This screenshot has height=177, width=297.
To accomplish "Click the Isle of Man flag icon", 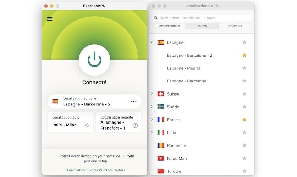I will tap(161, 158).
